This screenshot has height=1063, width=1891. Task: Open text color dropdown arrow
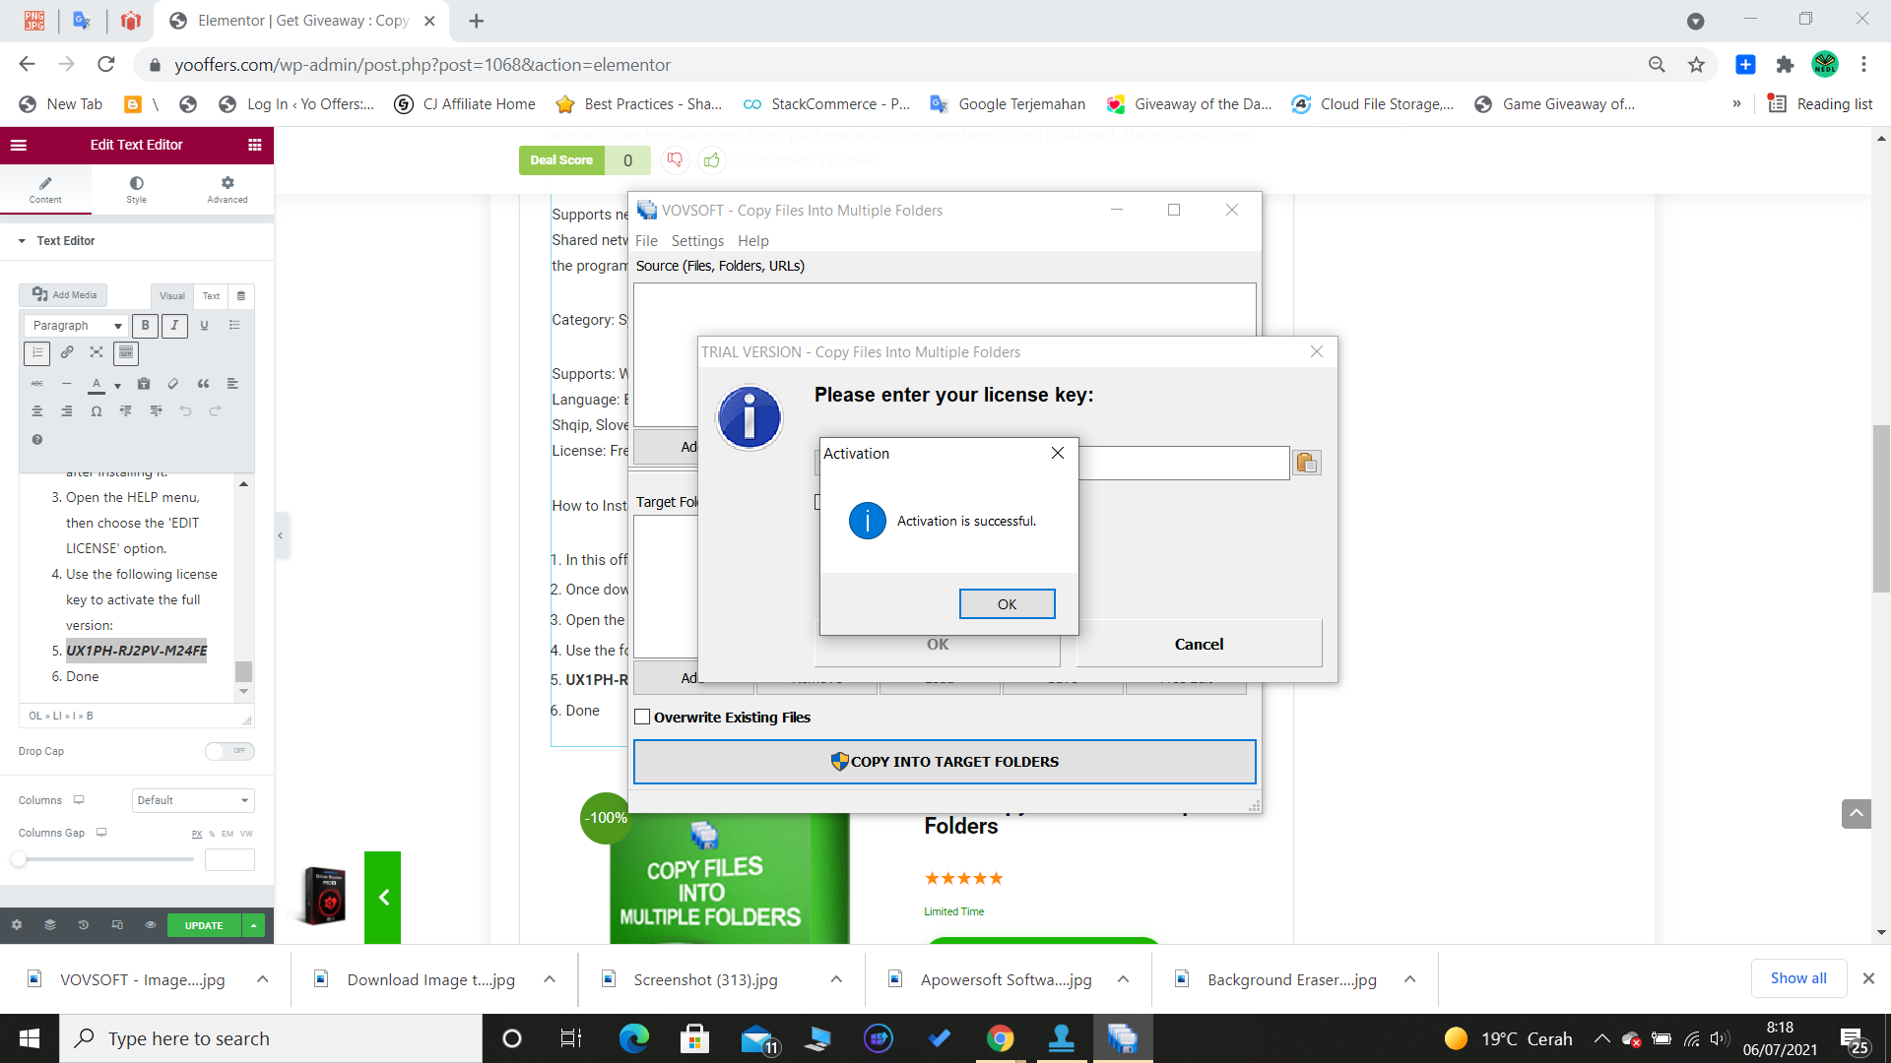pos(117,385)
